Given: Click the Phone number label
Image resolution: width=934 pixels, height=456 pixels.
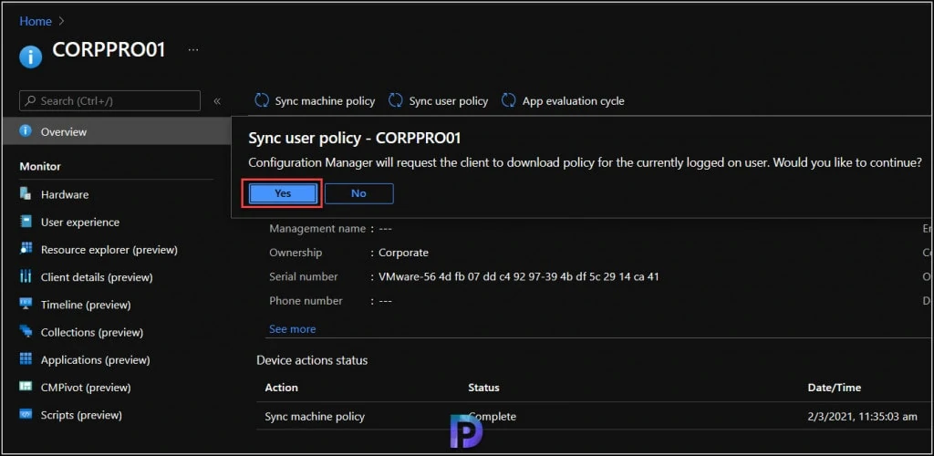Looking at the screenshot, I should (x=306, y=301).
